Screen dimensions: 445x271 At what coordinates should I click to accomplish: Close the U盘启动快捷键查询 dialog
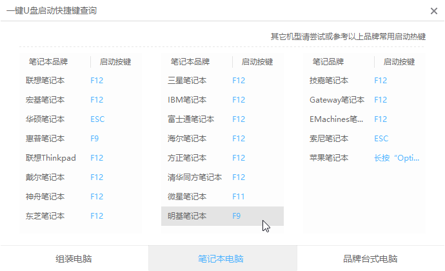tap(433, 10)
